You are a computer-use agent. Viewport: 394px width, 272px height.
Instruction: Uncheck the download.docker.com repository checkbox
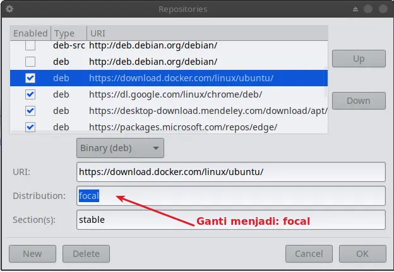click(x=30, y=78)
